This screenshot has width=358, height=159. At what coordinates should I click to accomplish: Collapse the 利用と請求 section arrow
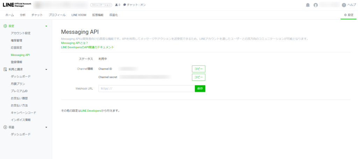coord(46,70)
